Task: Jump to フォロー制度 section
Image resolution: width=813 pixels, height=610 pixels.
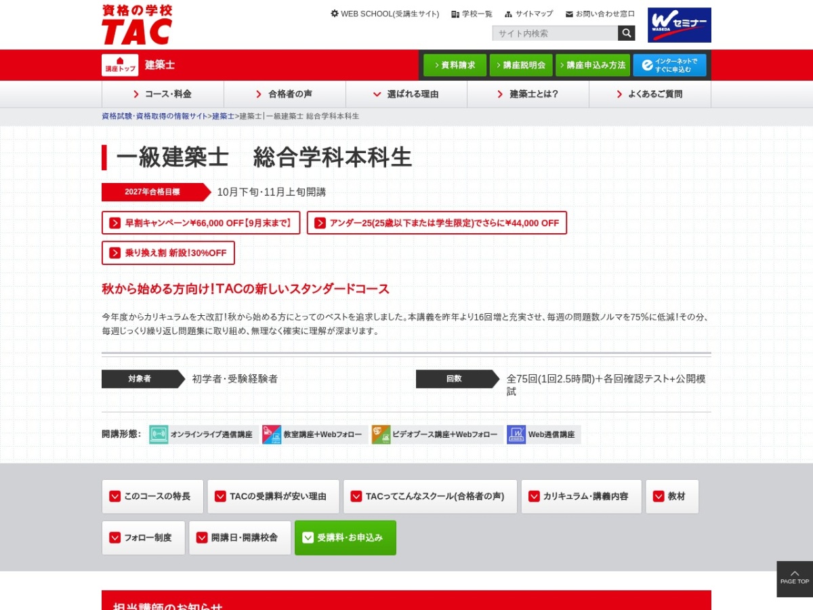Action: coord(143,538)
